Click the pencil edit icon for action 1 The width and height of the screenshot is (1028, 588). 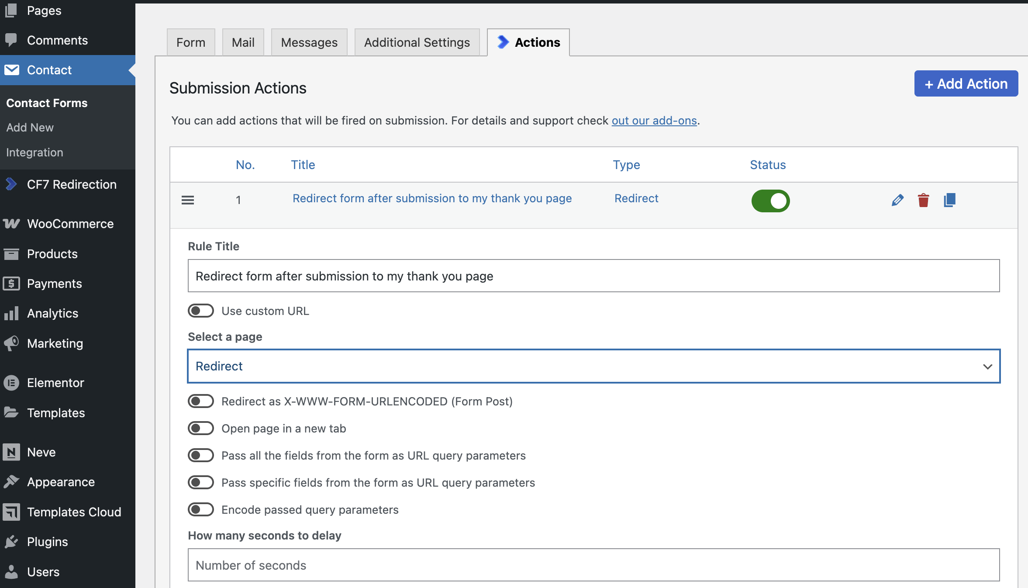tap(897, 201)
